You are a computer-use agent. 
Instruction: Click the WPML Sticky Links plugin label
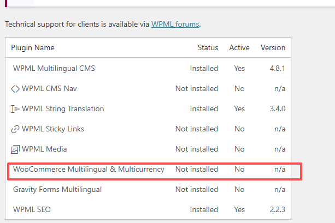(53, 129)
